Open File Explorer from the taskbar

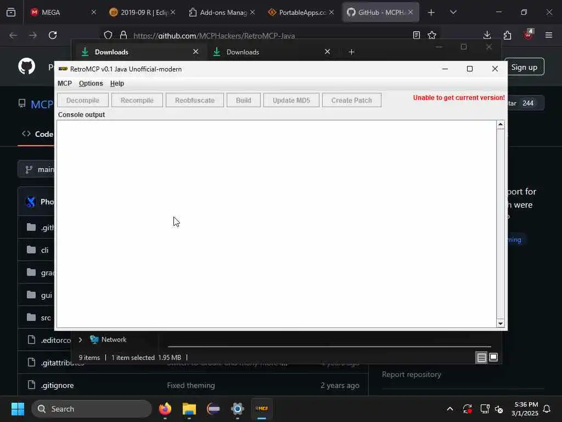tap(189, 409)
